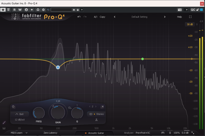Open the Bell filter shape dropdown
Image resolution: width=205 pixels, height=136 pixels.
tap(20, 114)
